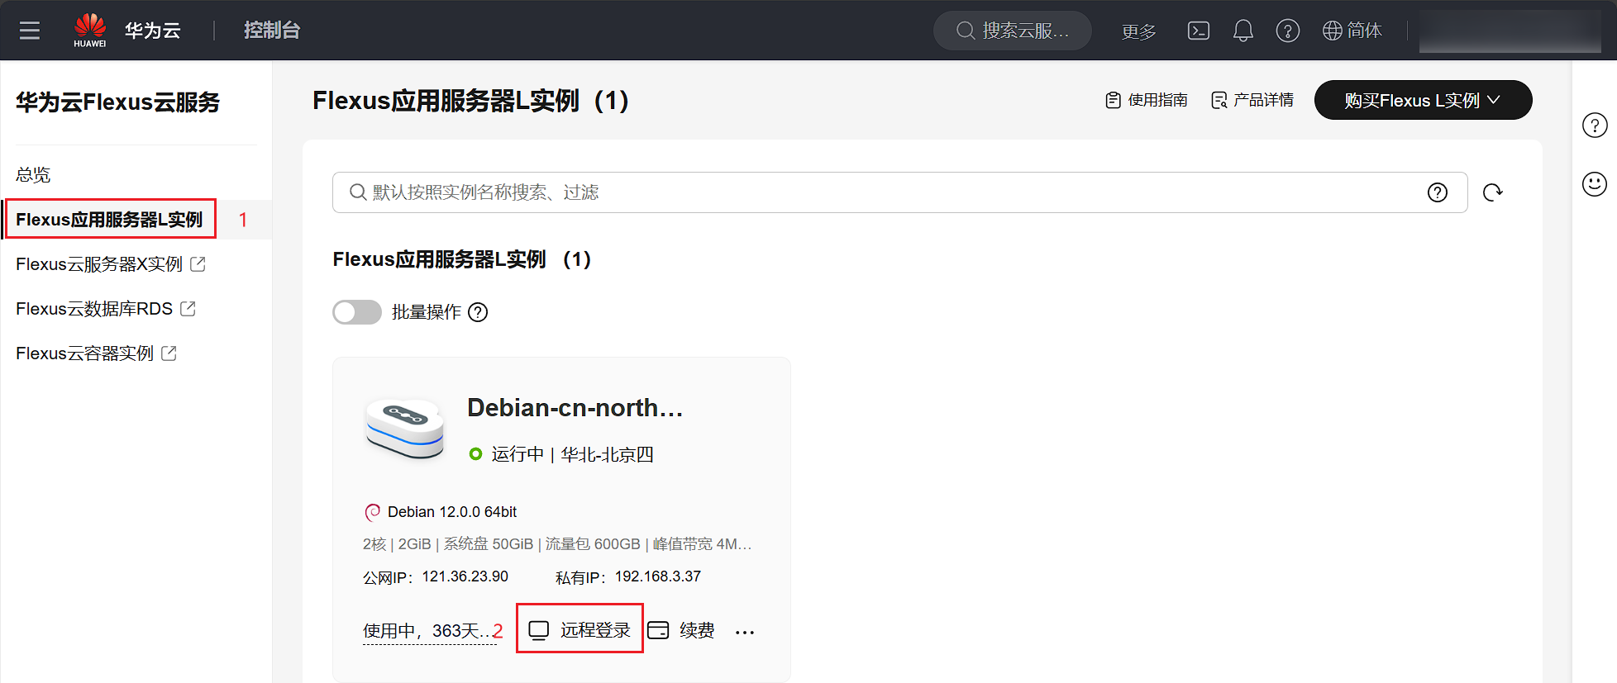
Task: Toggle the 批量操作 batch operation switch
Action: [357, 312]
